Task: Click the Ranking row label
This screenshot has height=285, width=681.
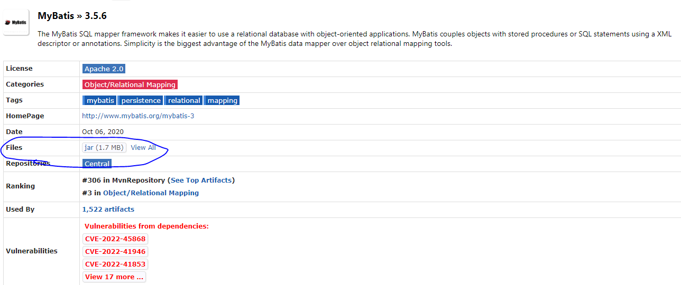Action: click(20, 186)
